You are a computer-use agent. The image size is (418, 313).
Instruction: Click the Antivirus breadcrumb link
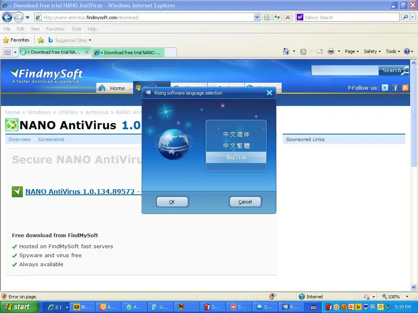click(97, 112)
